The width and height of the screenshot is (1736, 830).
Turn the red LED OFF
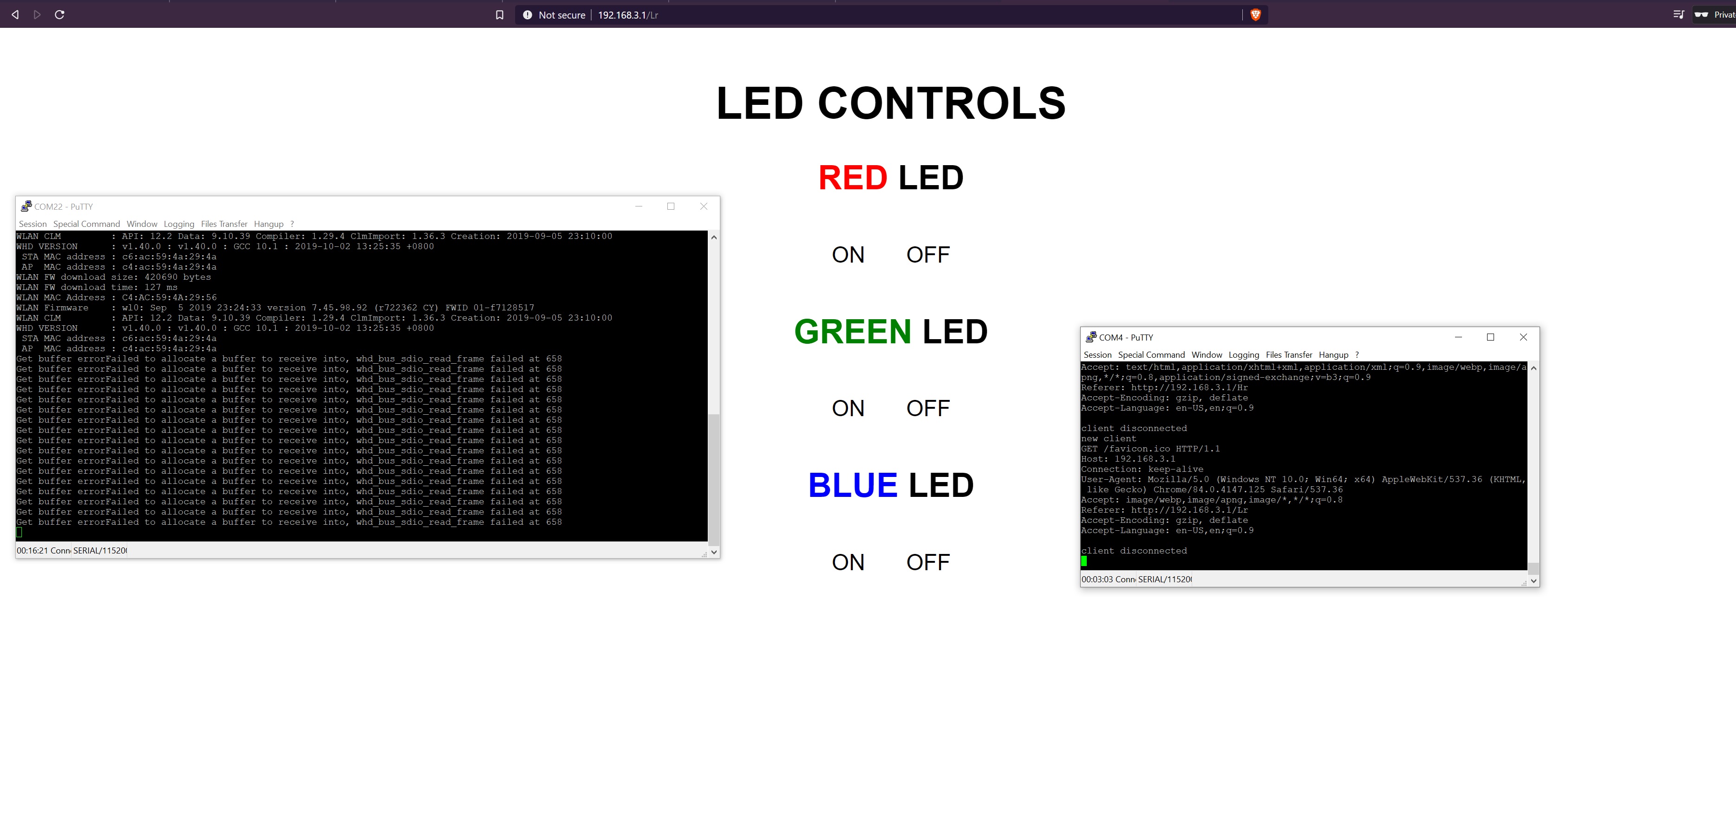(927, 254)
